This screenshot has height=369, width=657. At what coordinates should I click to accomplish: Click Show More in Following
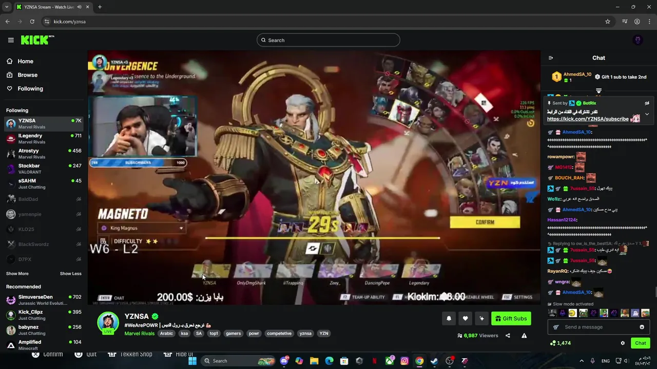click(x=17, y=274)
